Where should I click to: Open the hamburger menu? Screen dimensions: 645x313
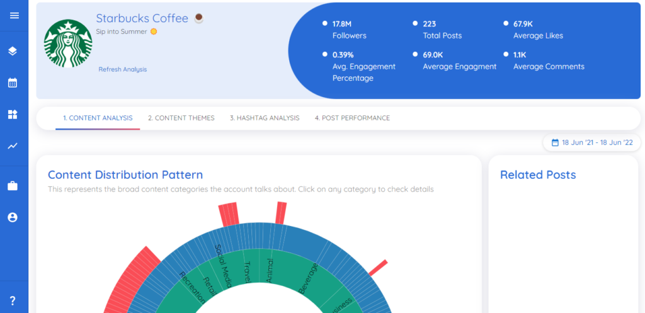(14, 16)
